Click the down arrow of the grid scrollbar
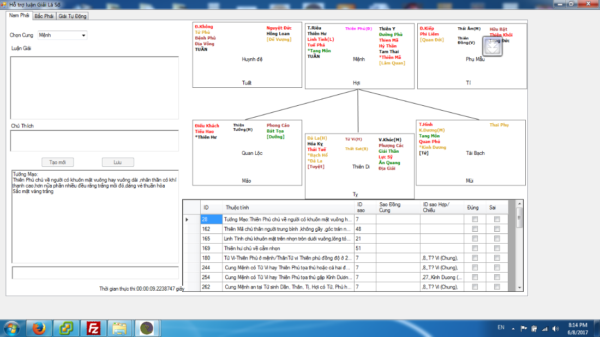The image size is (600, 337). tap(519, 287)
